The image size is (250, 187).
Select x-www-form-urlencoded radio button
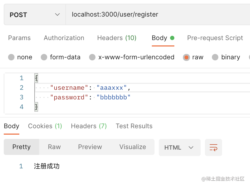pos(92,57)
